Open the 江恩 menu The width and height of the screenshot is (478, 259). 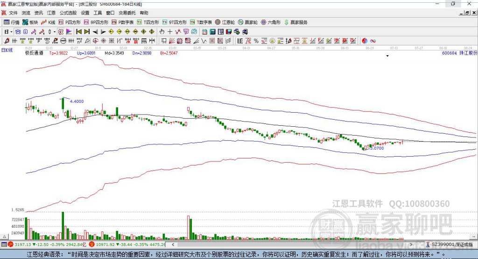pos(51,13)
